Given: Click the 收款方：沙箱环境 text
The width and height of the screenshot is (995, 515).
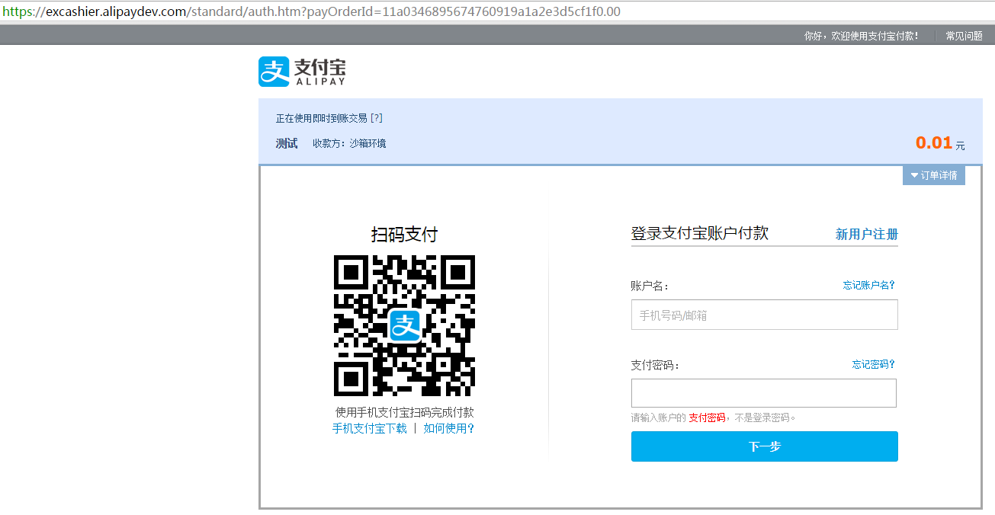Looking at the screenshot, I should point(349,143).
